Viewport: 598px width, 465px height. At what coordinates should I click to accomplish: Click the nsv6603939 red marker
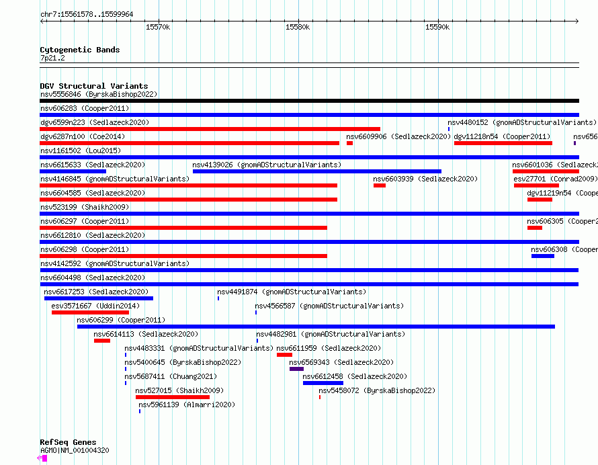pyautogui.click(x=380, y=185)
